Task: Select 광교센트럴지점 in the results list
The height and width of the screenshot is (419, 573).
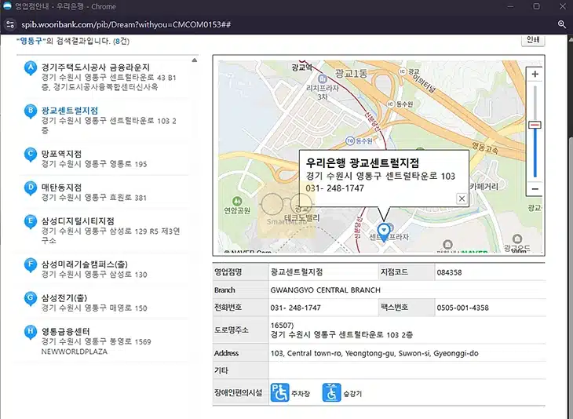Action: pyautogui.click(x=69, y=111)
